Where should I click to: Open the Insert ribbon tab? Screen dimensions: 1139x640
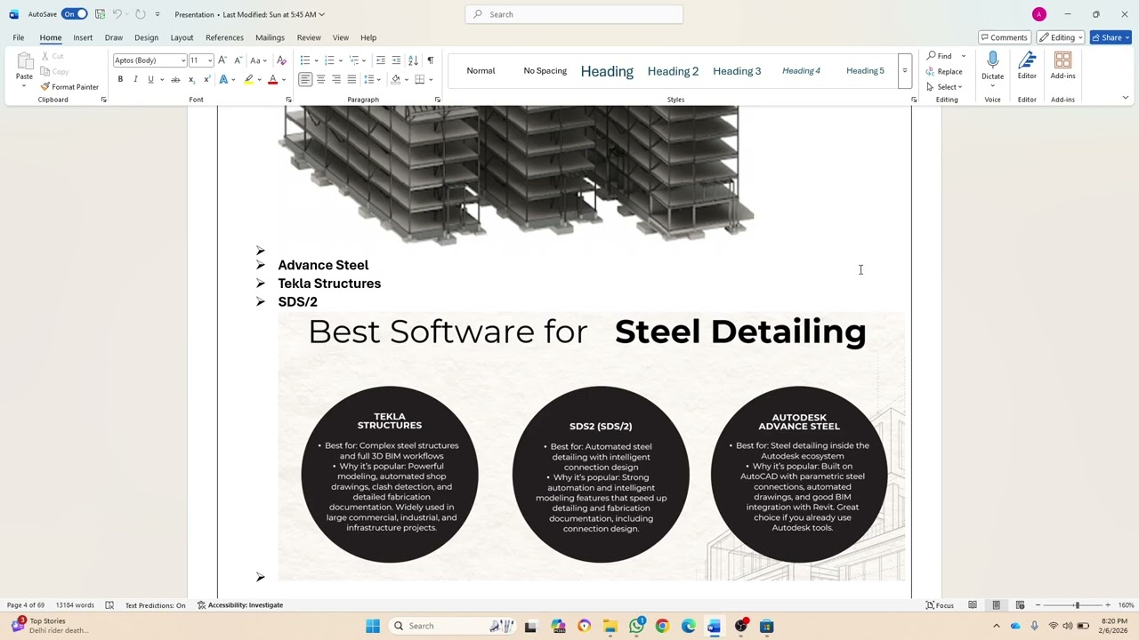pos(83,37)
